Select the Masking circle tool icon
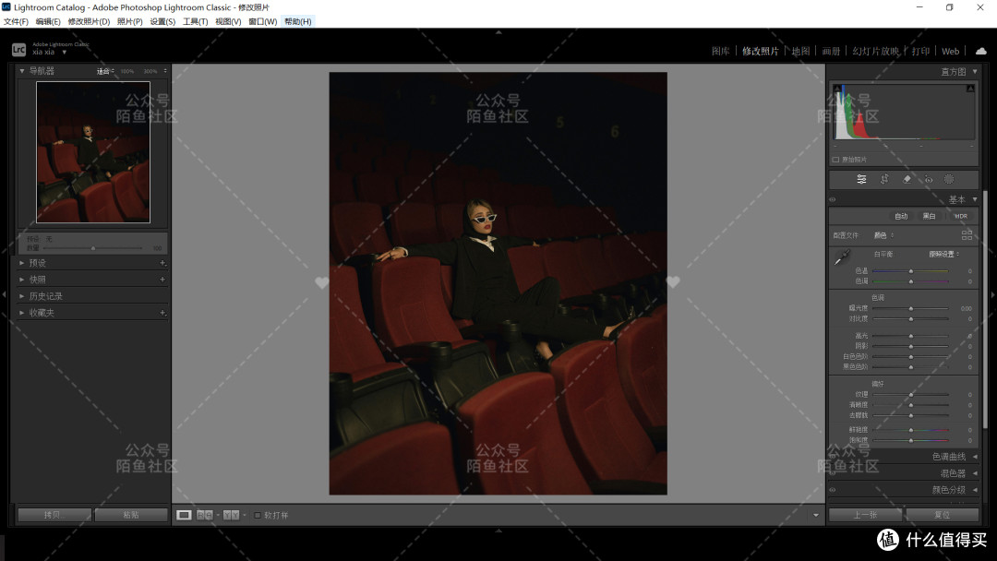The height and width of the screenshot is (561, 997). point(949,179)
